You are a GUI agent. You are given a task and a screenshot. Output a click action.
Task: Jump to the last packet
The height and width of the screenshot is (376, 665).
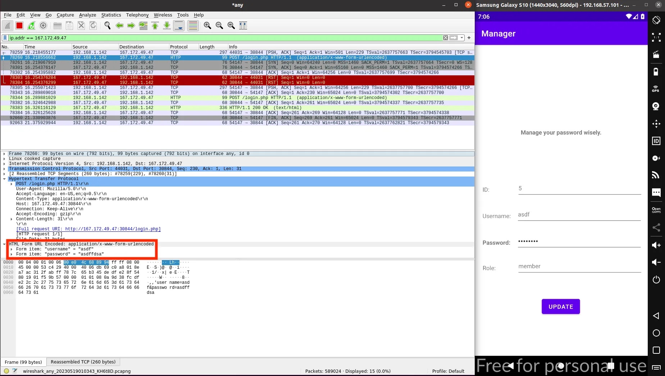click(x=167, y=25)
